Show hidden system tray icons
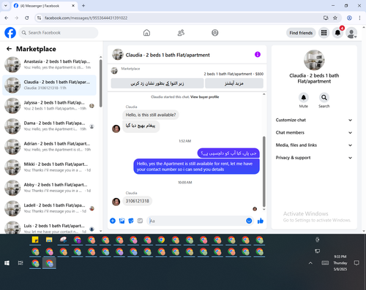This screenshot has height=290, width=366. (x=310, y=263)
